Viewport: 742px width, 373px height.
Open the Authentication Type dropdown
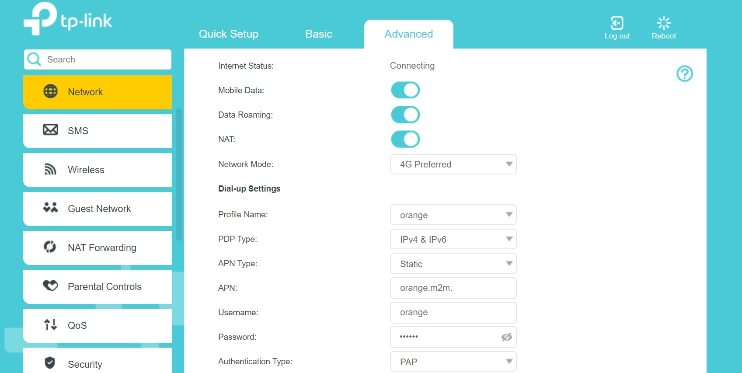pos(453,362)
